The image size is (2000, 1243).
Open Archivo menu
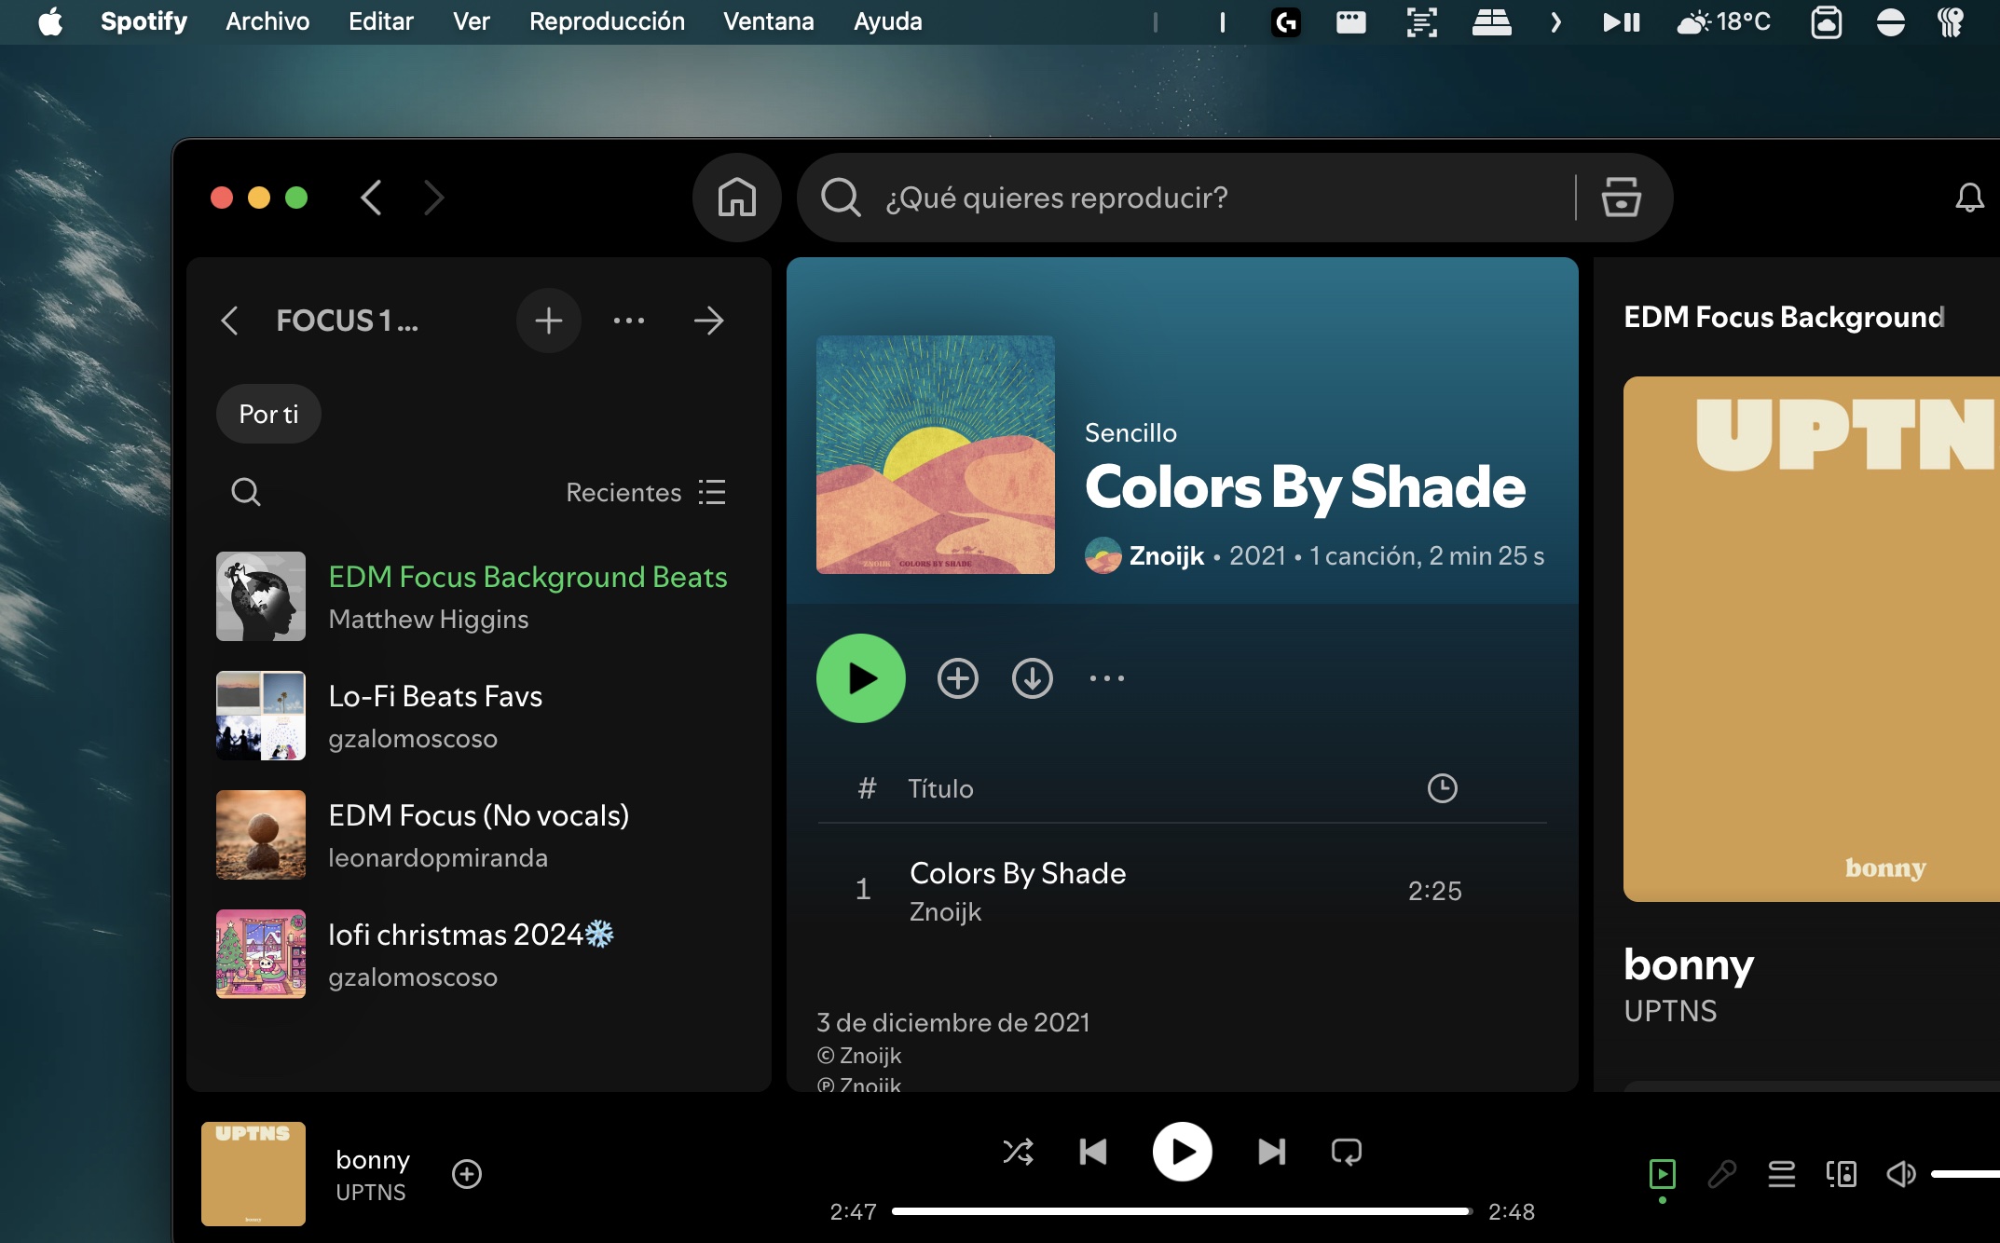point(267,21)
